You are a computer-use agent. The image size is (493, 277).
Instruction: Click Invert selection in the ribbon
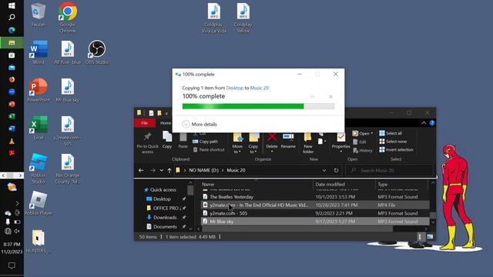click(396, 150)
